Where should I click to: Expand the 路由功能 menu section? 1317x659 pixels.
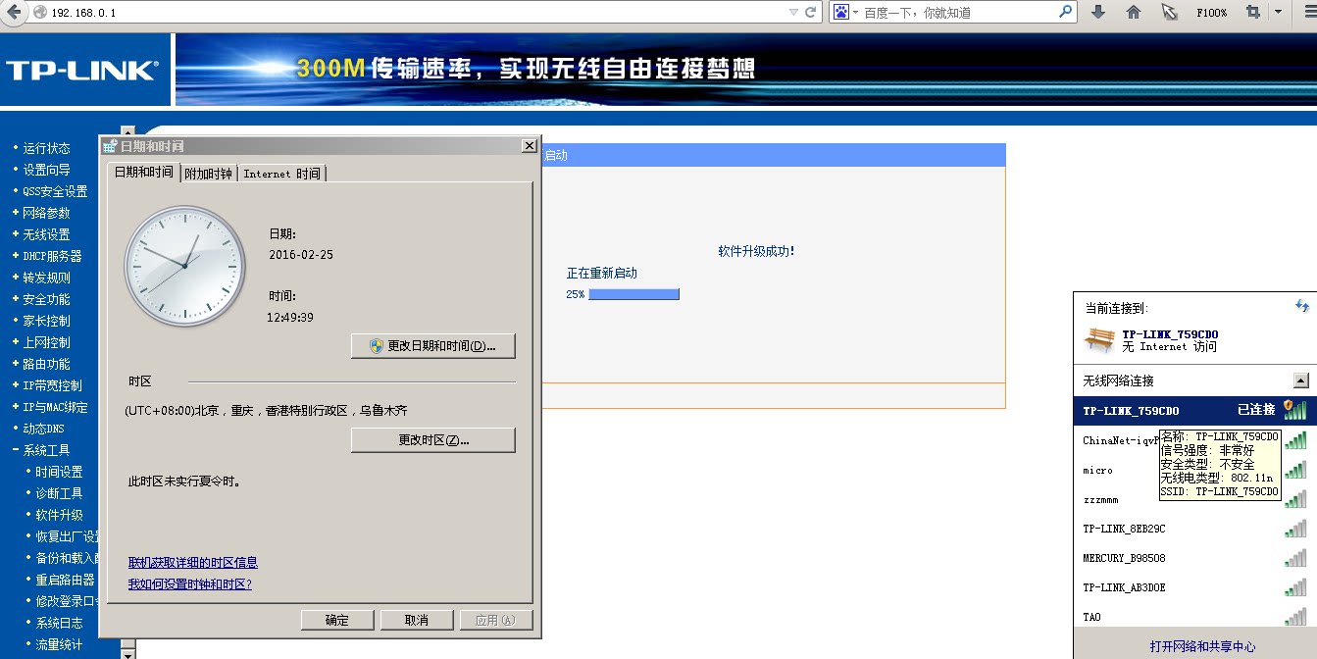click(46, 364)
